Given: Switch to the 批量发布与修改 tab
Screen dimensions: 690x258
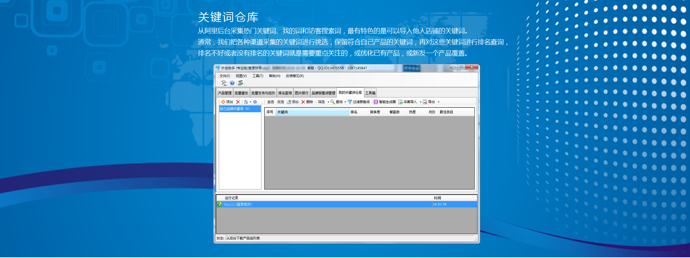Looking at the screenshot, I should pos(263,93).
